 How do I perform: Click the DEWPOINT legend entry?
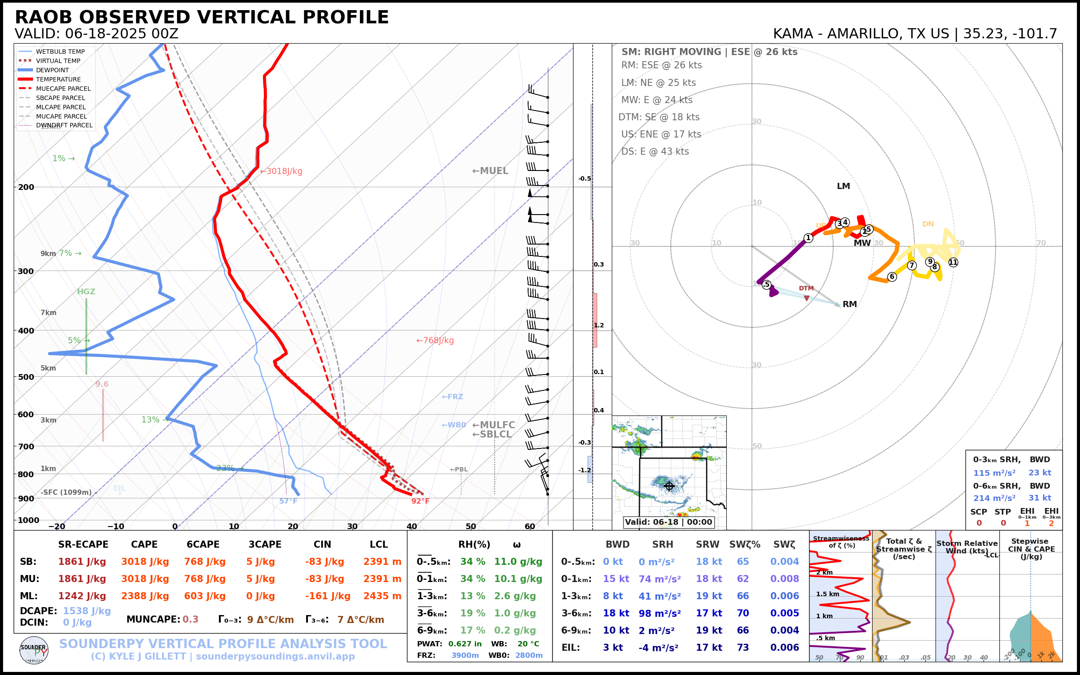click(x=52, y=70)
